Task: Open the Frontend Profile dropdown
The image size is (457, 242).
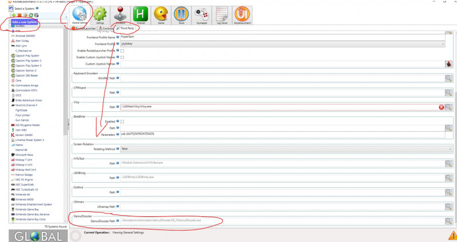Action: 282,44
